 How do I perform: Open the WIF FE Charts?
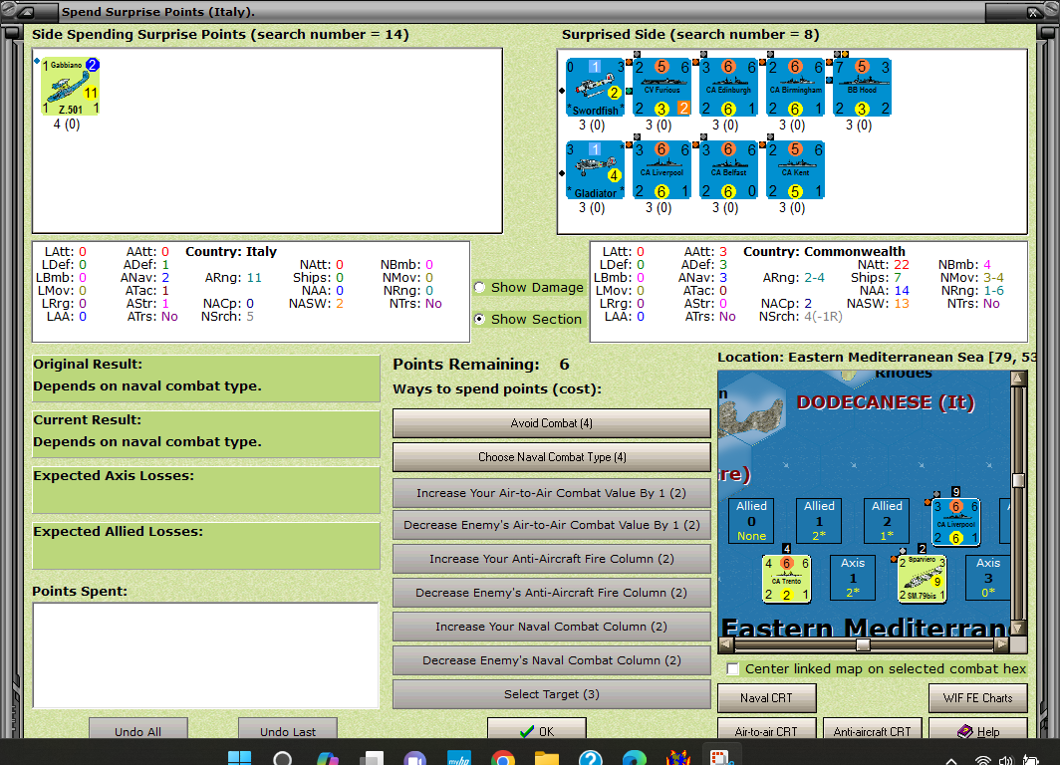pyautogui.click(x=978, y=698)
